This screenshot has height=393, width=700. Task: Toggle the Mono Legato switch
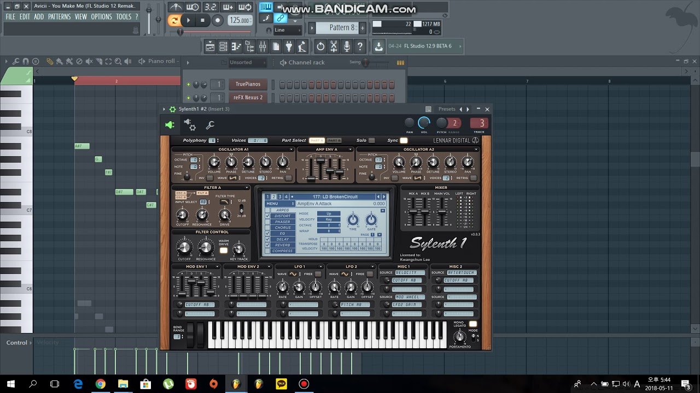(472, 324)
